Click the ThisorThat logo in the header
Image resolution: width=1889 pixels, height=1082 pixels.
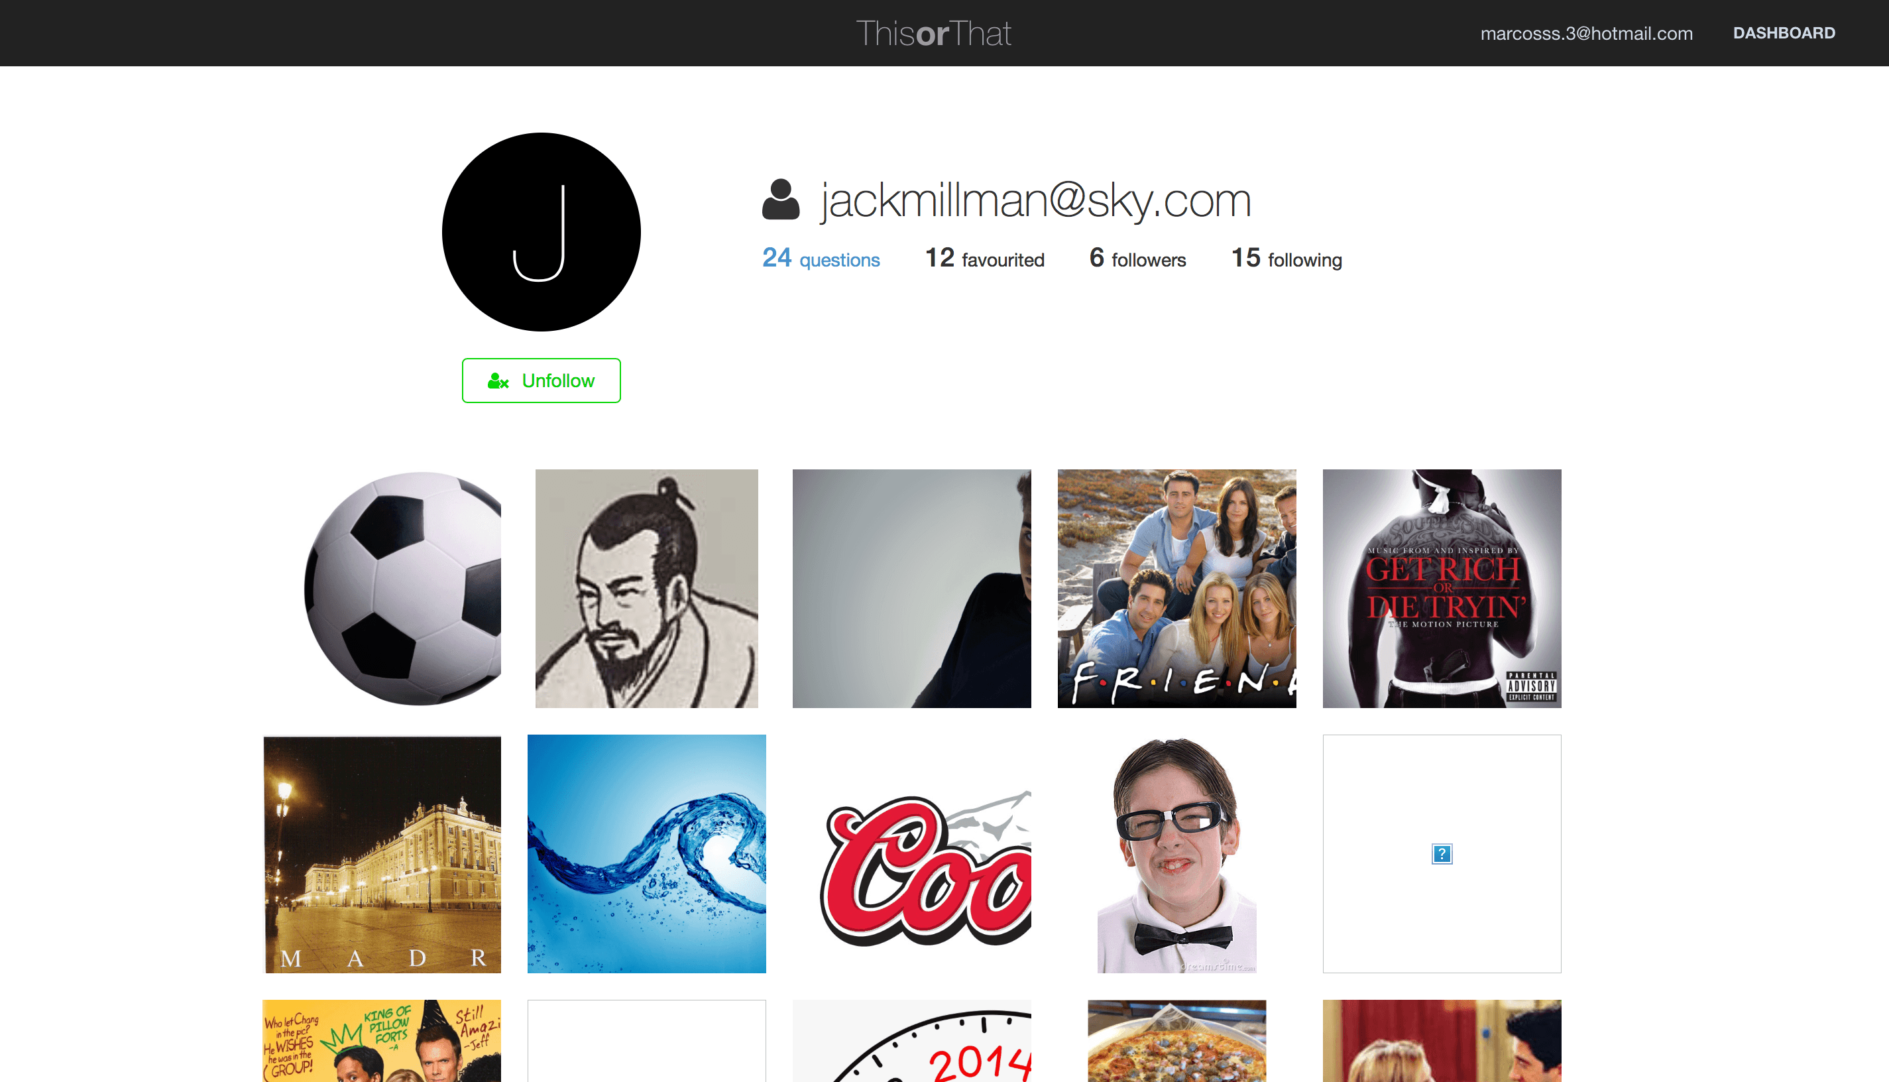point(934,33)
